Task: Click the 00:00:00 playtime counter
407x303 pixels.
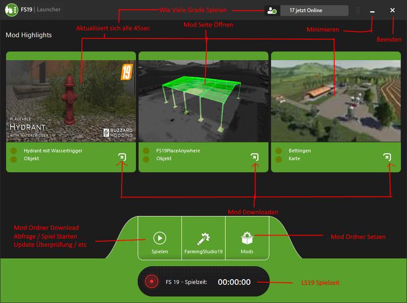Action: point(234,282)
